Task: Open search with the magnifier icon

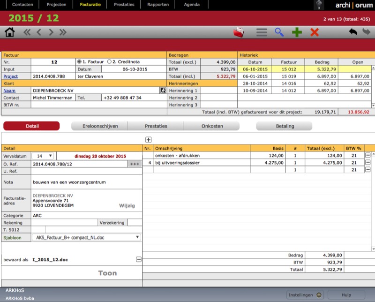Action: click(x=279, y=32)
